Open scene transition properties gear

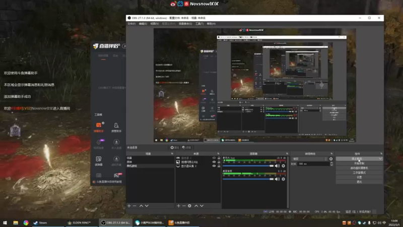point(331,159)
